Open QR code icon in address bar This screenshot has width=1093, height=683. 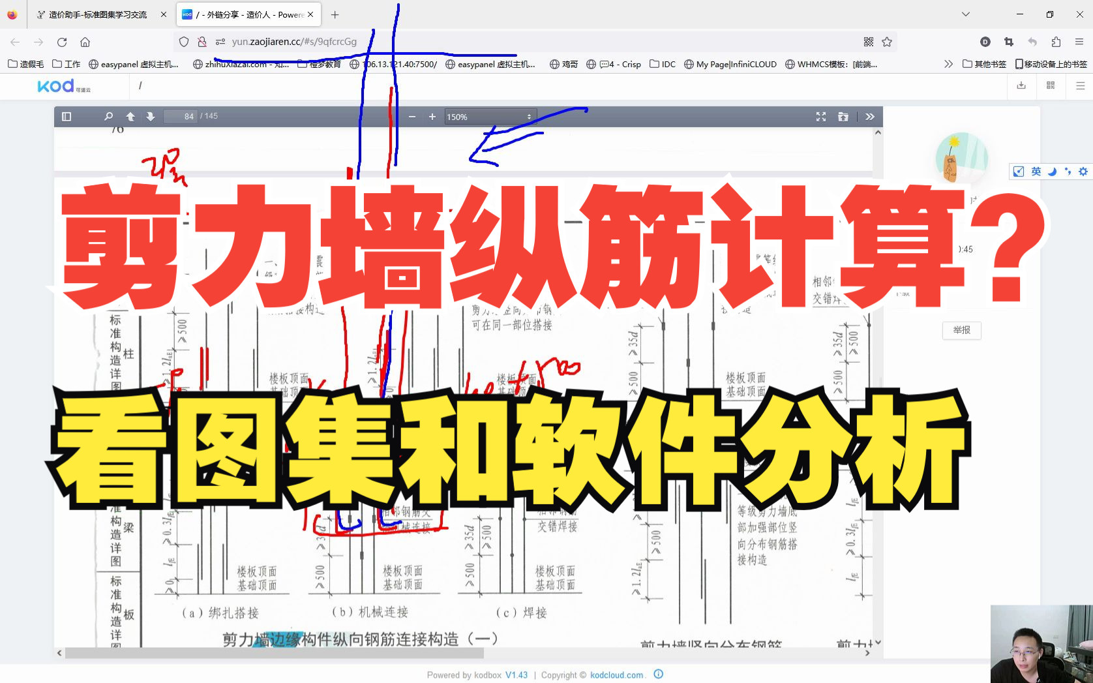(x=869, y=42)
